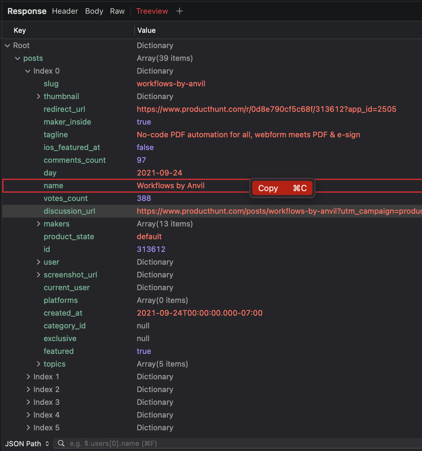Switch to the Body tab
Viewport: 422px width, 451px height.
pos(94,11)
